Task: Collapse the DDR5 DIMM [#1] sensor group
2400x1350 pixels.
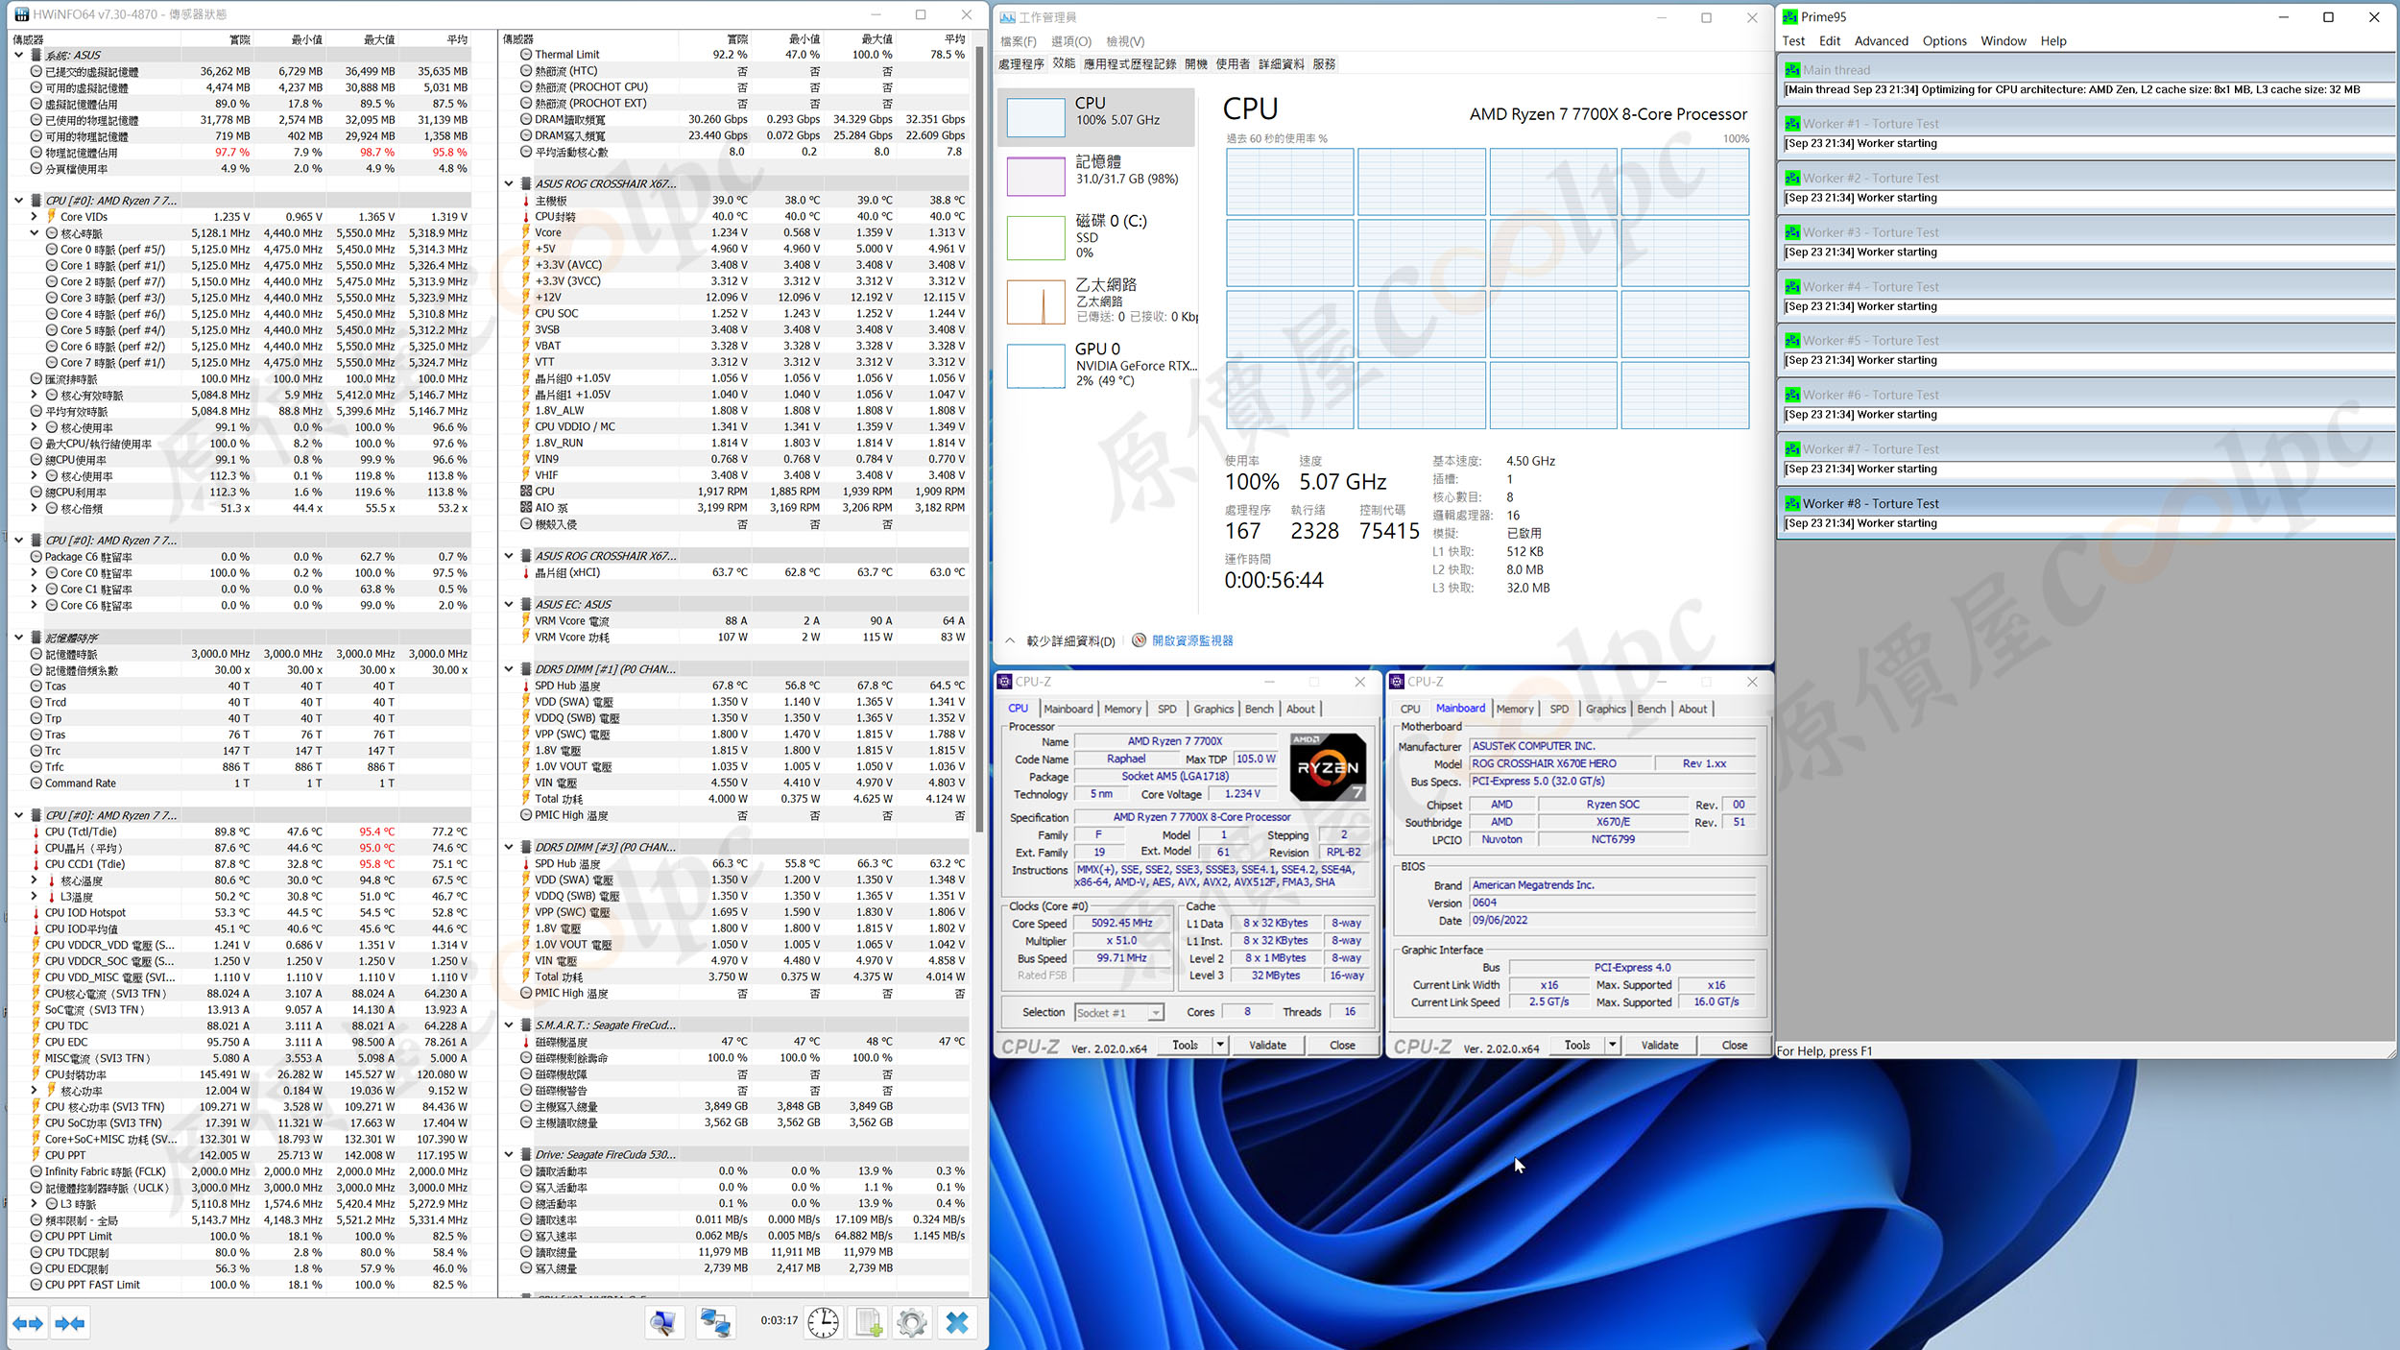Action: coord(509,669)
